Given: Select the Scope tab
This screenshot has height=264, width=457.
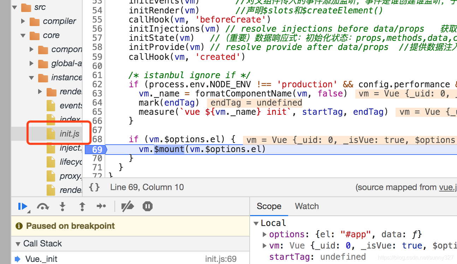Looking at the screenshot, I should [x=269, y=206].
